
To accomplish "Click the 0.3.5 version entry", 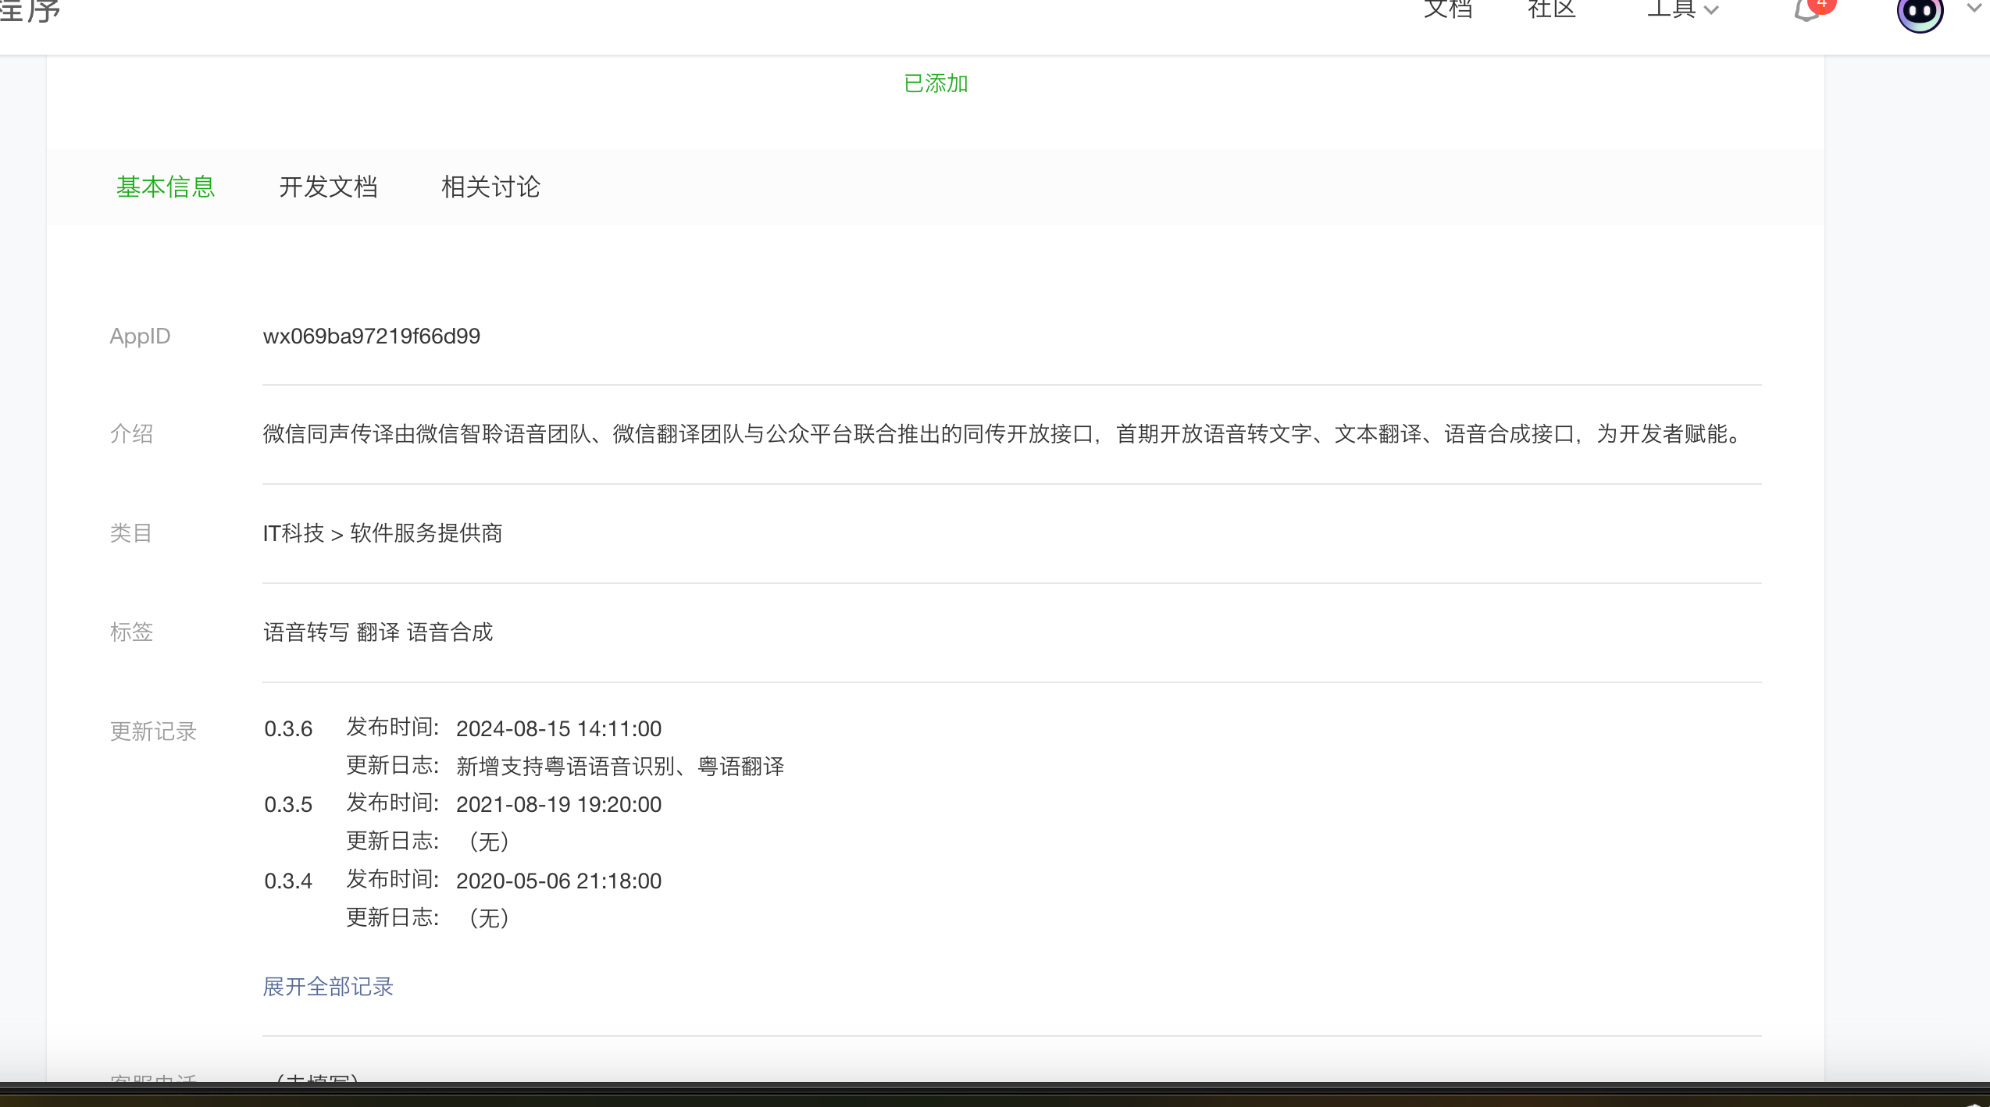I will tap(288, 805).
